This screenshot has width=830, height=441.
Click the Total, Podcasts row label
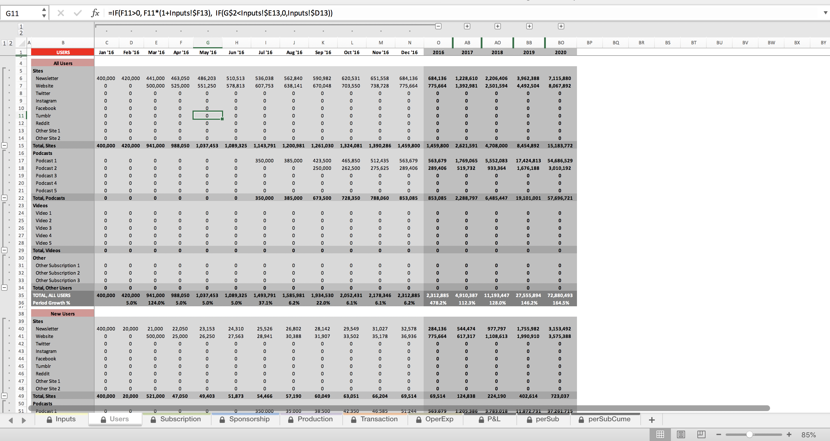[x=49, y=198]
